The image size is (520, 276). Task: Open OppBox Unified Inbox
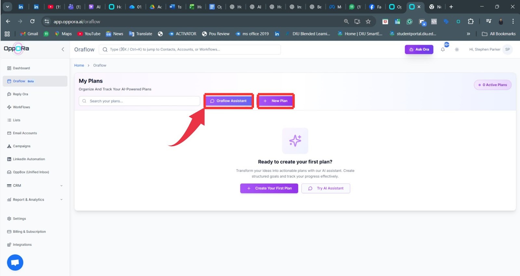[31, 172]
